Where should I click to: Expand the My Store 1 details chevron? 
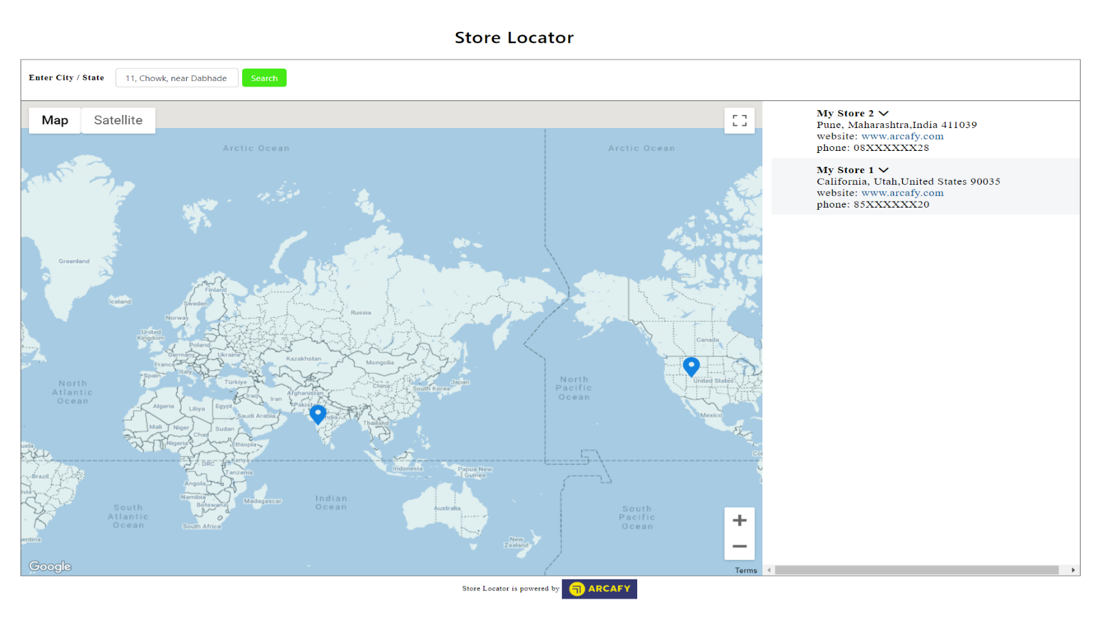883,170
